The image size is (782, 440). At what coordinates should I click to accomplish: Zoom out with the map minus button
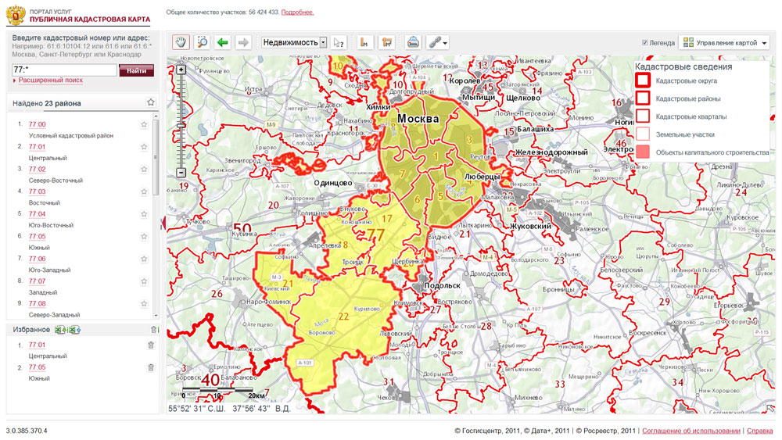tap(181, 173)
